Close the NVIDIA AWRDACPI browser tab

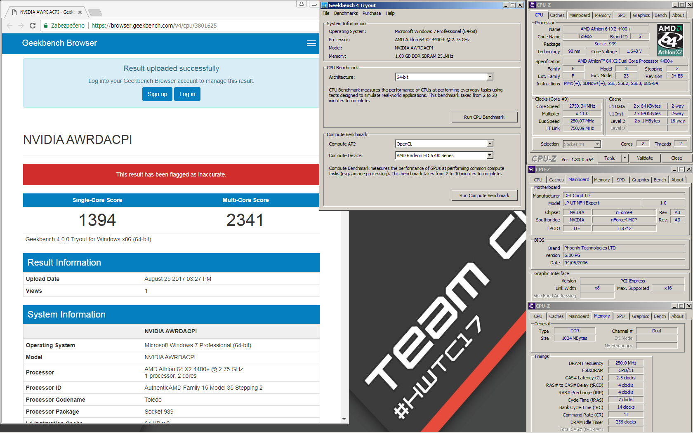click(x=80, y=12)
